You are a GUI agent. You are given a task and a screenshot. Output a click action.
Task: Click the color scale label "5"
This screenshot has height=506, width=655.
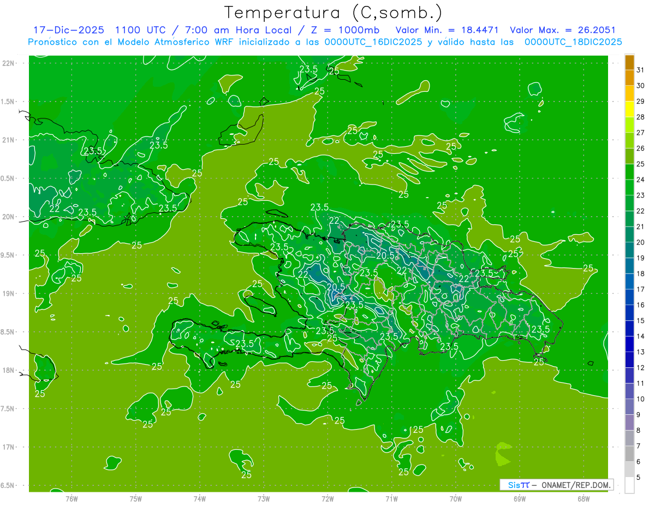[639, 478]
